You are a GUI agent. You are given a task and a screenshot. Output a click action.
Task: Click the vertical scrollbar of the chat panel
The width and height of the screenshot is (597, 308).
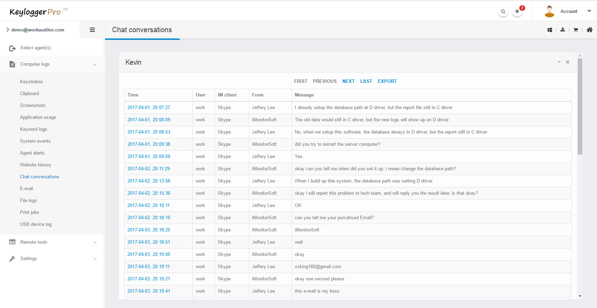click(580, 105)
